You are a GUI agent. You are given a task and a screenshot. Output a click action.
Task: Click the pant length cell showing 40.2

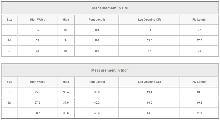point(97,103)
